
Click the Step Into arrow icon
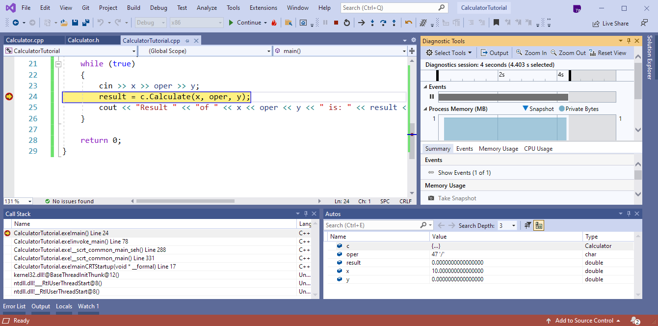click(372, 23)
